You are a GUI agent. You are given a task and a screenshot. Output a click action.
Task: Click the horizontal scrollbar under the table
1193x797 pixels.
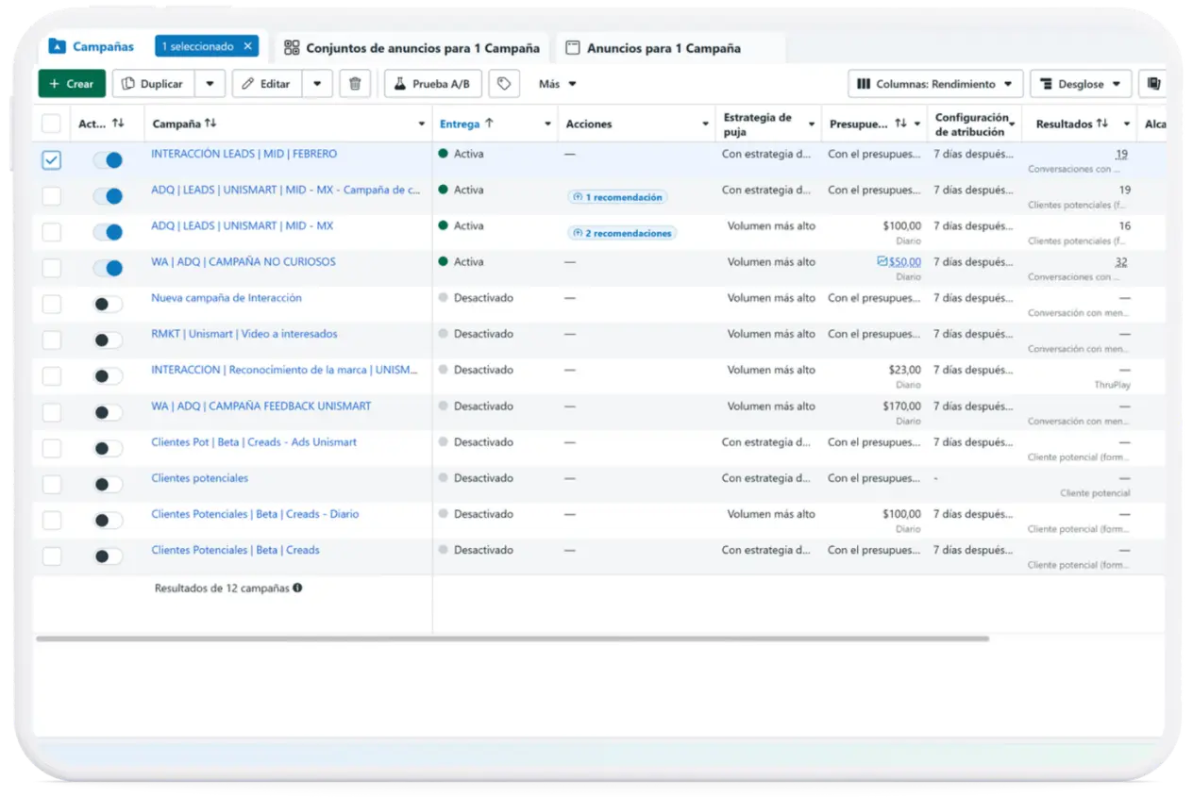tap(512, 639)
